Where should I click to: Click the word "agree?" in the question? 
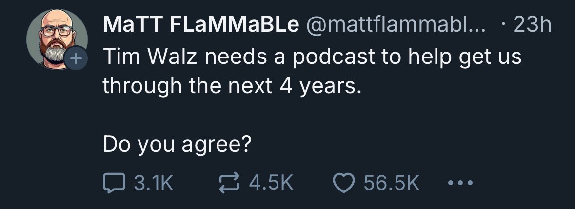[217, 146]
